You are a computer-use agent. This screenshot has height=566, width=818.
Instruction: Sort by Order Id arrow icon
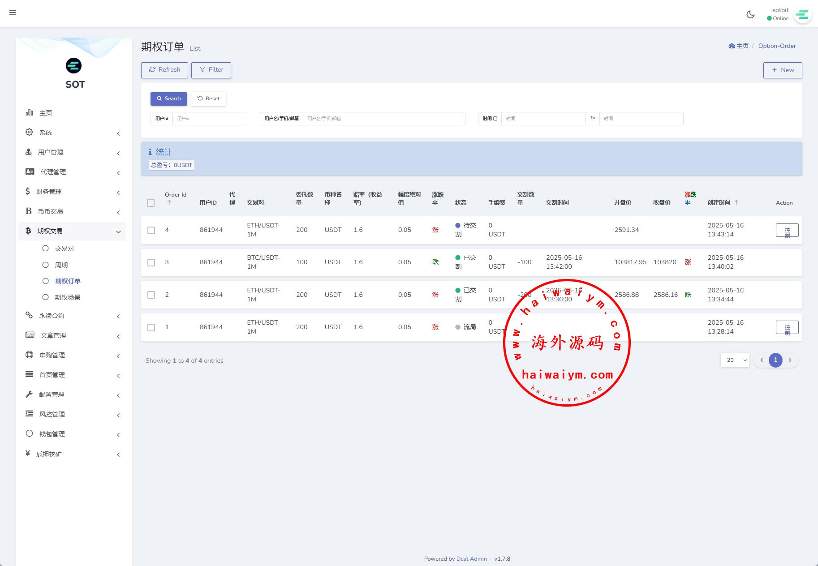(x=169, y=202)
